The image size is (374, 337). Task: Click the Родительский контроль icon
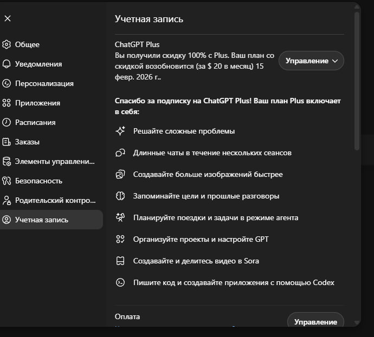(x=7, y=200)
